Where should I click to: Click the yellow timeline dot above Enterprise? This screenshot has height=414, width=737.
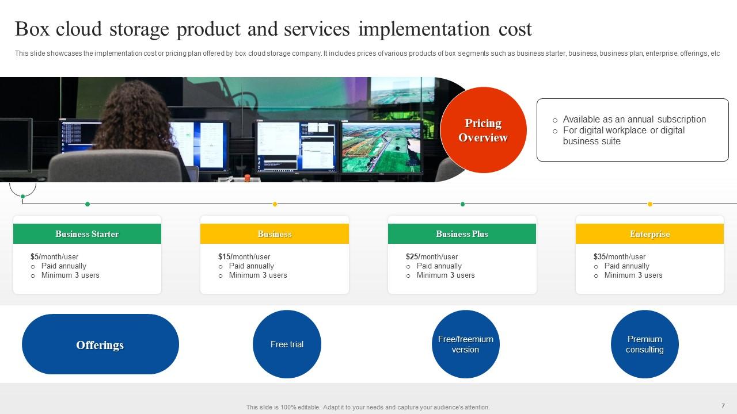650,204
